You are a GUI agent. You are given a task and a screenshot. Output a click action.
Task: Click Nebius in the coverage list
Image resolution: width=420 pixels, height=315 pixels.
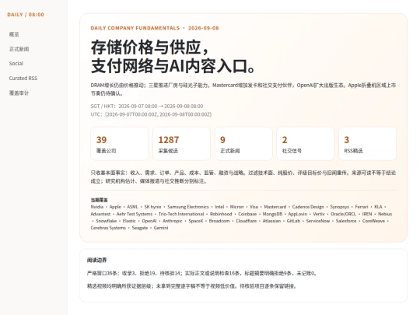tap(385, 214)
